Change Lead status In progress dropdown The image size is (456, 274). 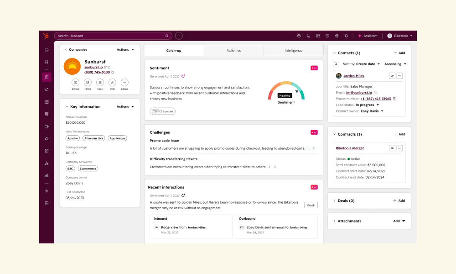point(367,105)
